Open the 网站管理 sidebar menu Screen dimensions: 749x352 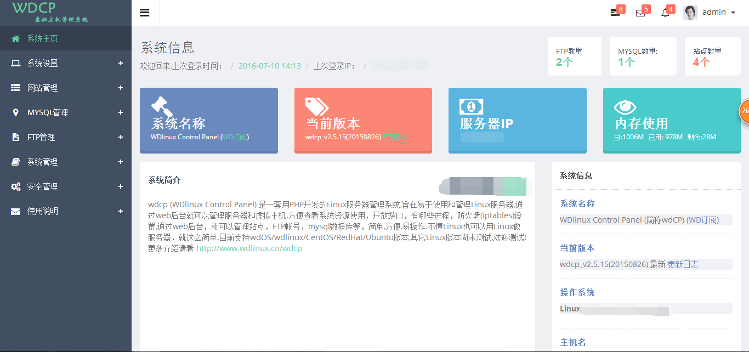point(66,88)
